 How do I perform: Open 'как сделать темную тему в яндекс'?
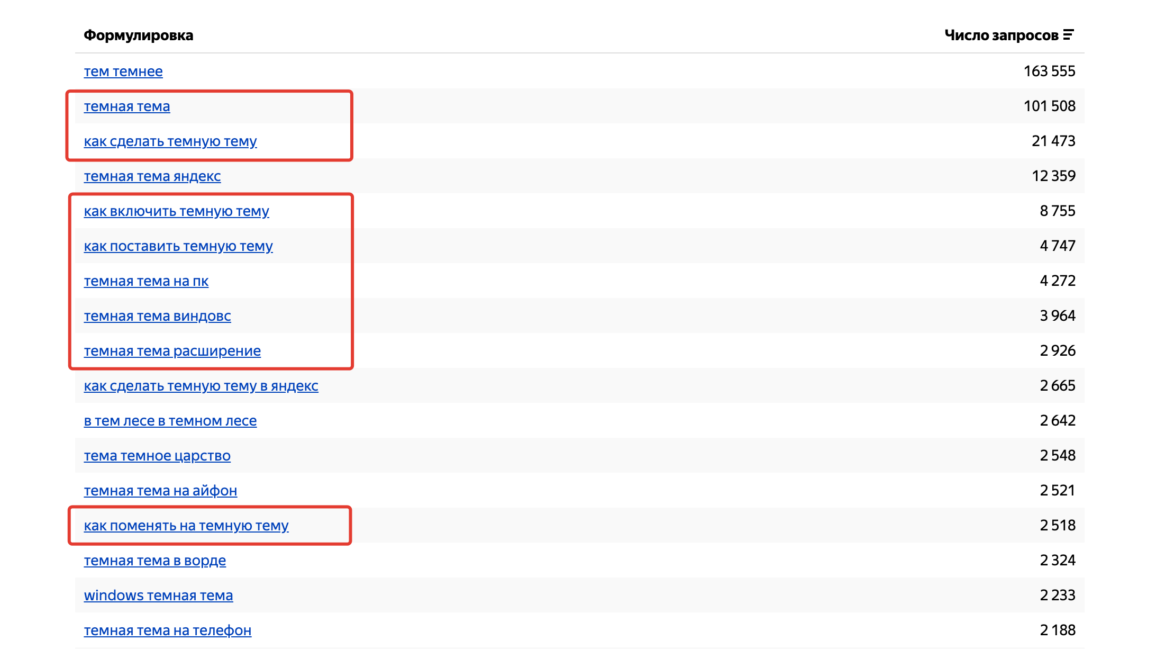(x=201, y=386)
